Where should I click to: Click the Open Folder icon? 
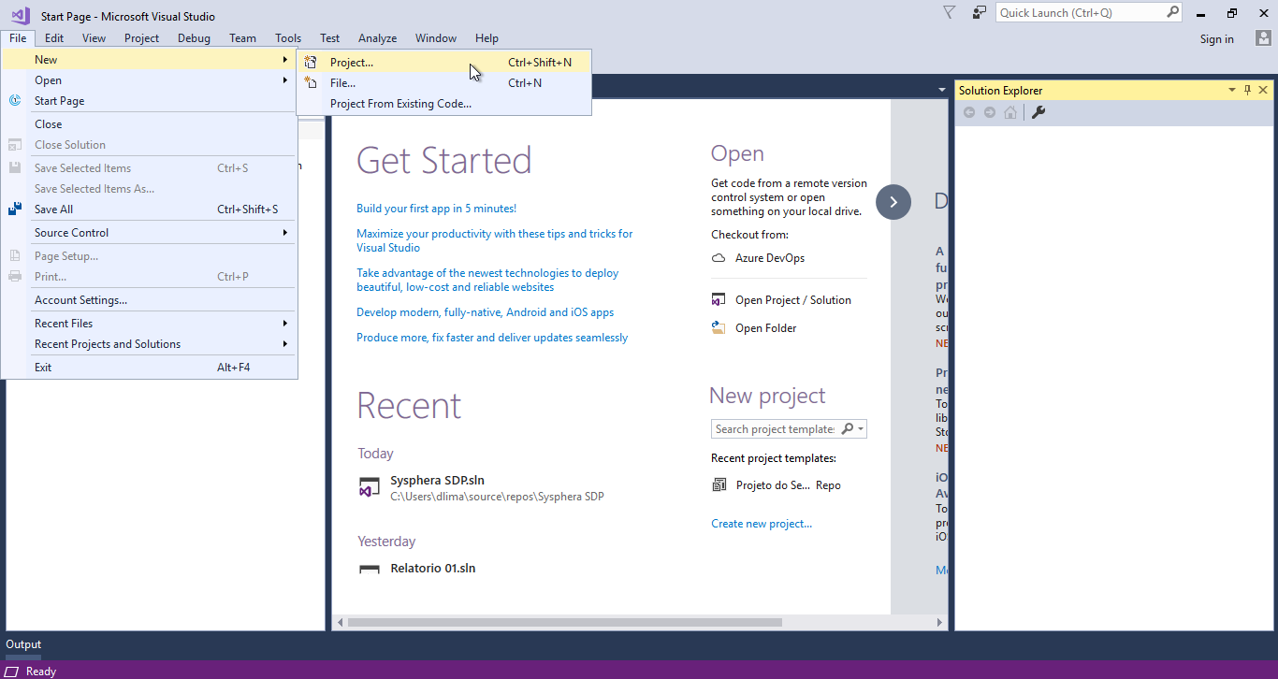719,328
